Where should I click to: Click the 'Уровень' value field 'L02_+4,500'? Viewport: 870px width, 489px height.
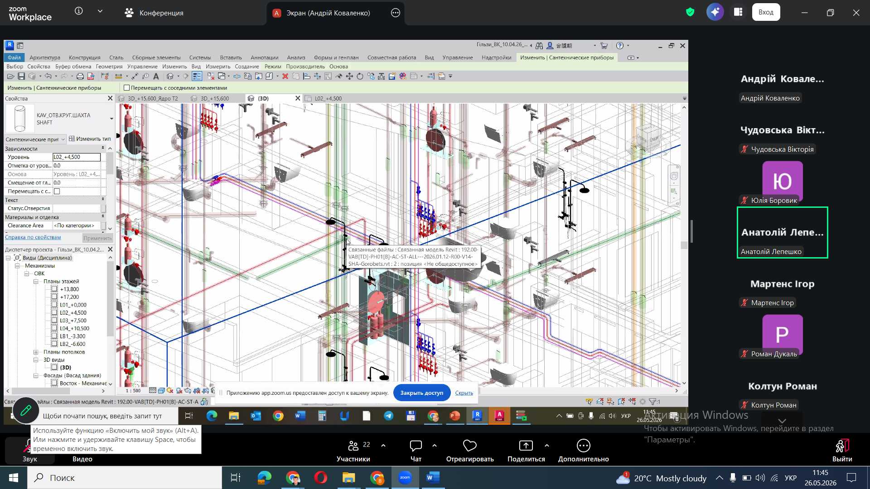click(77, 157)
